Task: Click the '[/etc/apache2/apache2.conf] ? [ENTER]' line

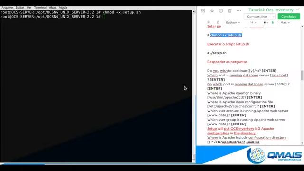Action: 241,106
